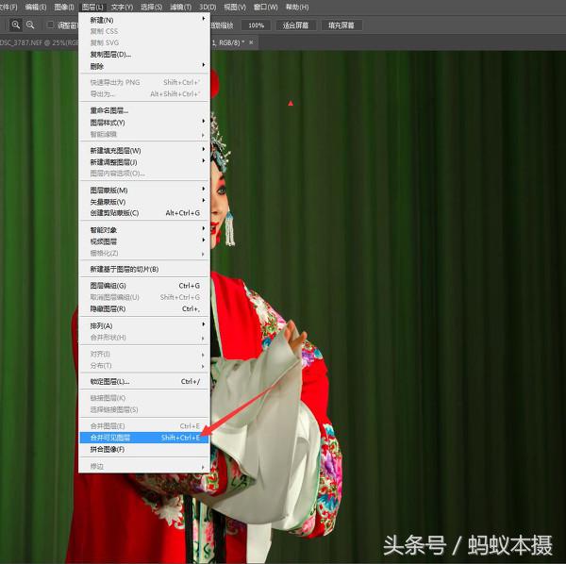Screen dimensions: 566x564
Task: Choose 重命名图层... rename layer
Action: (x=144, y=110)
